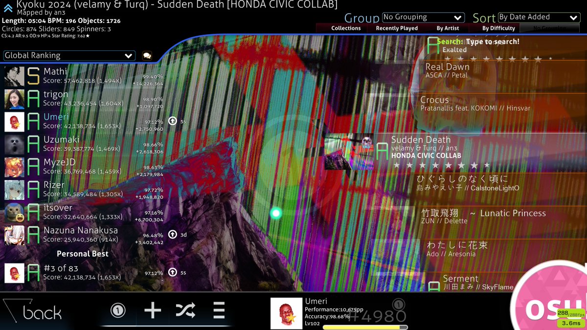Click the A rank badge on trigon's score

pos(33,99)
